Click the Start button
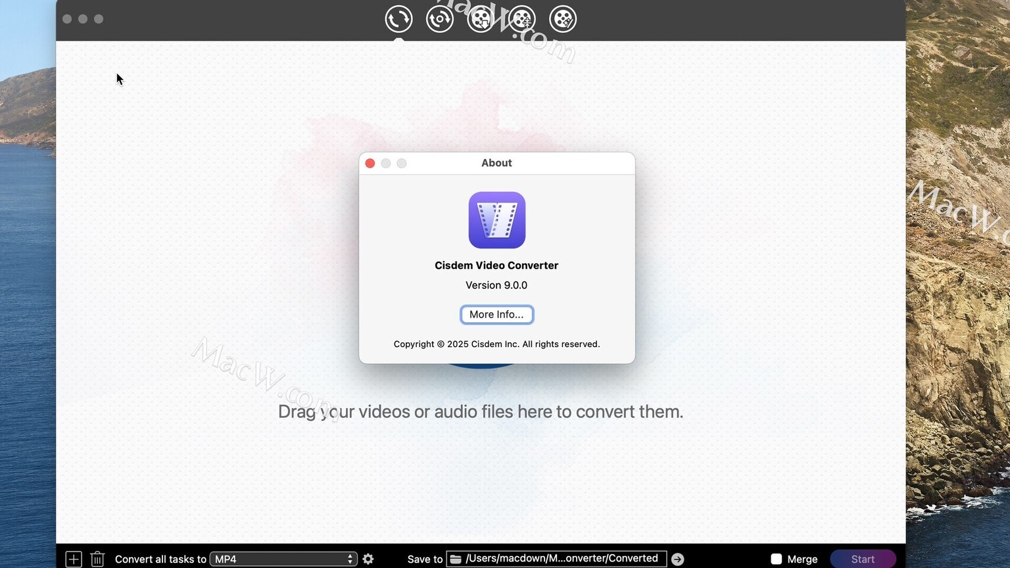Image resolution: width=1010 pixels, height=568 pixels. pos(863,559)
